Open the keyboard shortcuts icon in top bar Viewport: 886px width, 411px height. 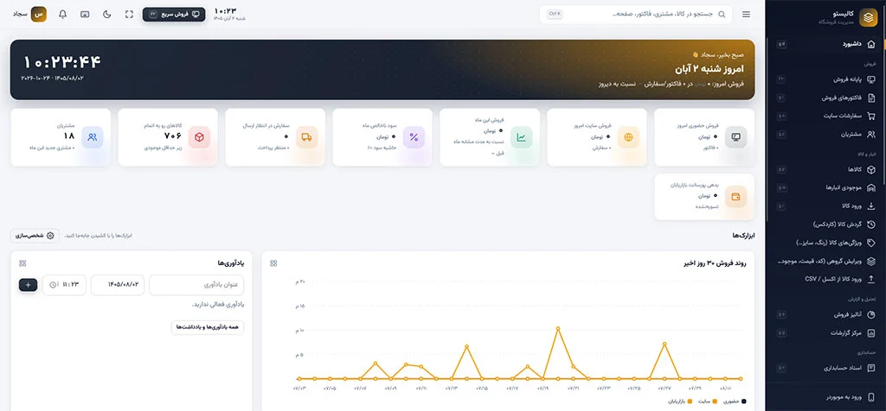pyautogui.click(x=85, y=14)
